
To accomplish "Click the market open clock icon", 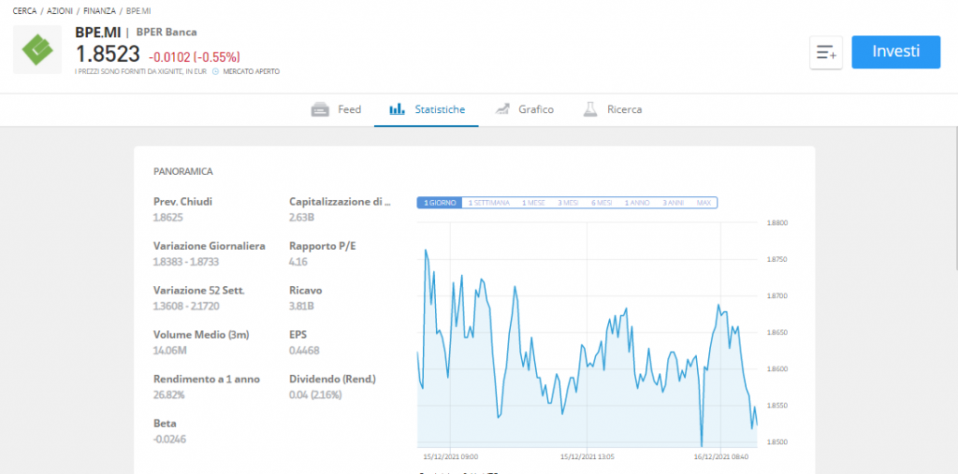I will (x=215, y=71).
